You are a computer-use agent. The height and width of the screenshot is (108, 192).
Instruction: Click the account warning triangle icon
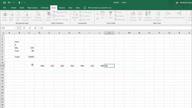point(177,2)
